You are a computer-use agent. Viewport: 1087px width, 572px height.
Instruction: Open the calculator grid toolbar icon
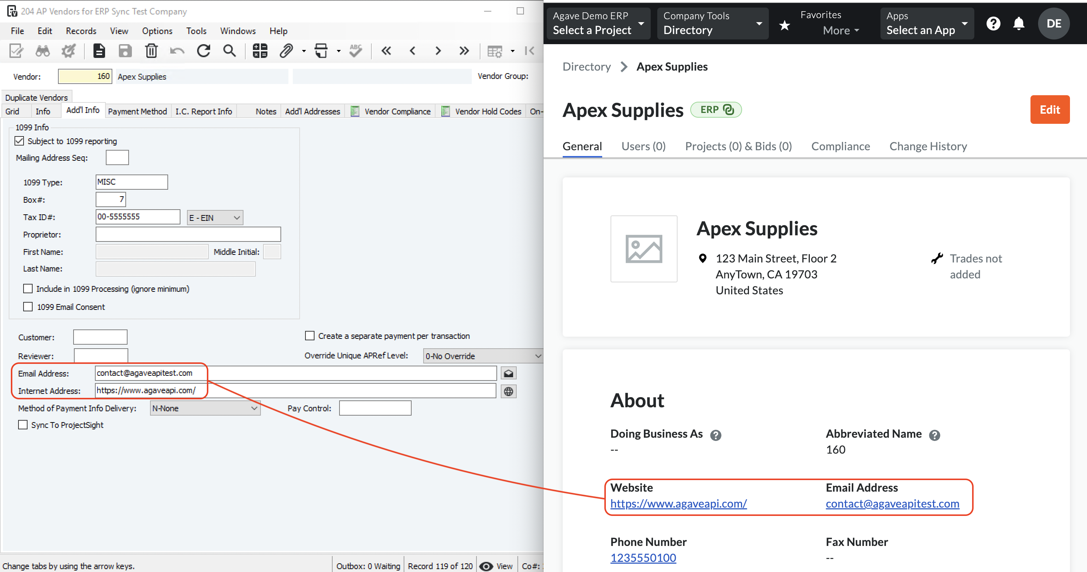260,51
